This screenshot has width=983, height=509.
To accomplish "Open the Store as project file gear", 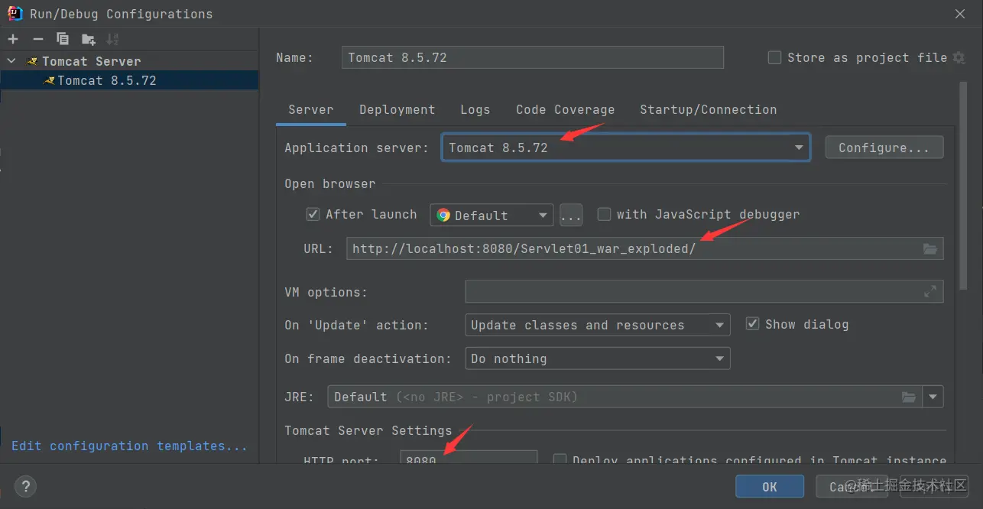I will (x=959, y=57).
